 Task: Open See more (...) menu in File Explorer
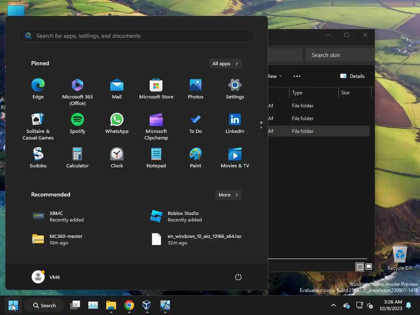coord(297,76)
